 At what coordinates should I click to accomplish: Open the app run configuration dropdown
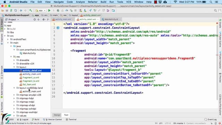tap(41, 10)
